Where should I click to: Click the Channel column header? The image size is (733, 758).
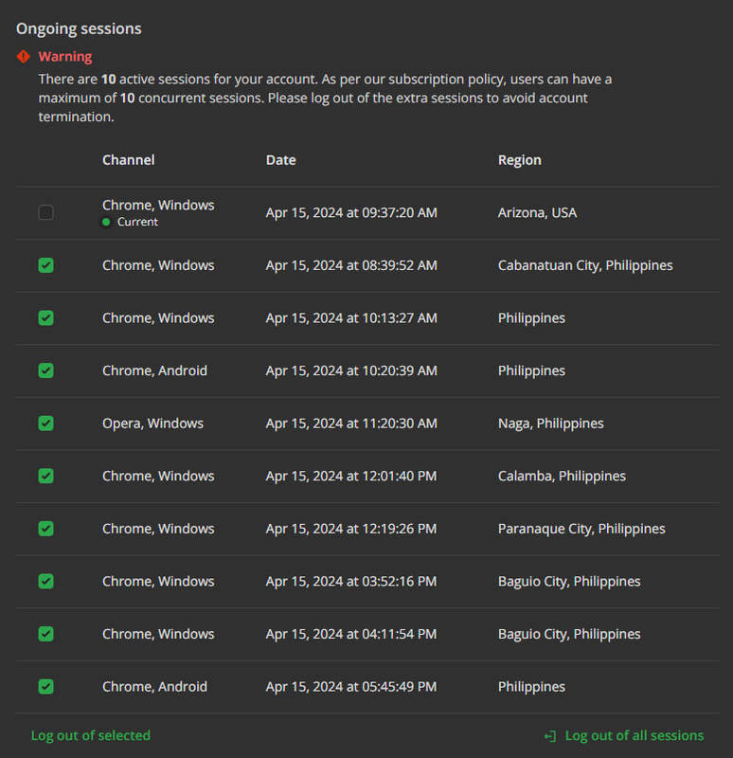click(x=129, y=160)
